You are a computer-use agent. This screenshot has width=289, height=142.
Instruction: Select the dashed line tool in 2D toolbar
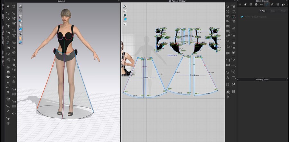click(x=234, y=65)
